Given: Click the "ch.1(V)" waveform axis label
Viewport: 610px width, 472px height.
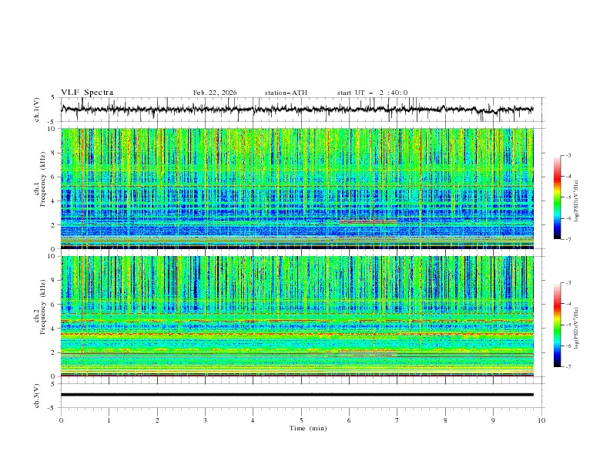Looking at the screenshot, I should (x=37, y=110).
